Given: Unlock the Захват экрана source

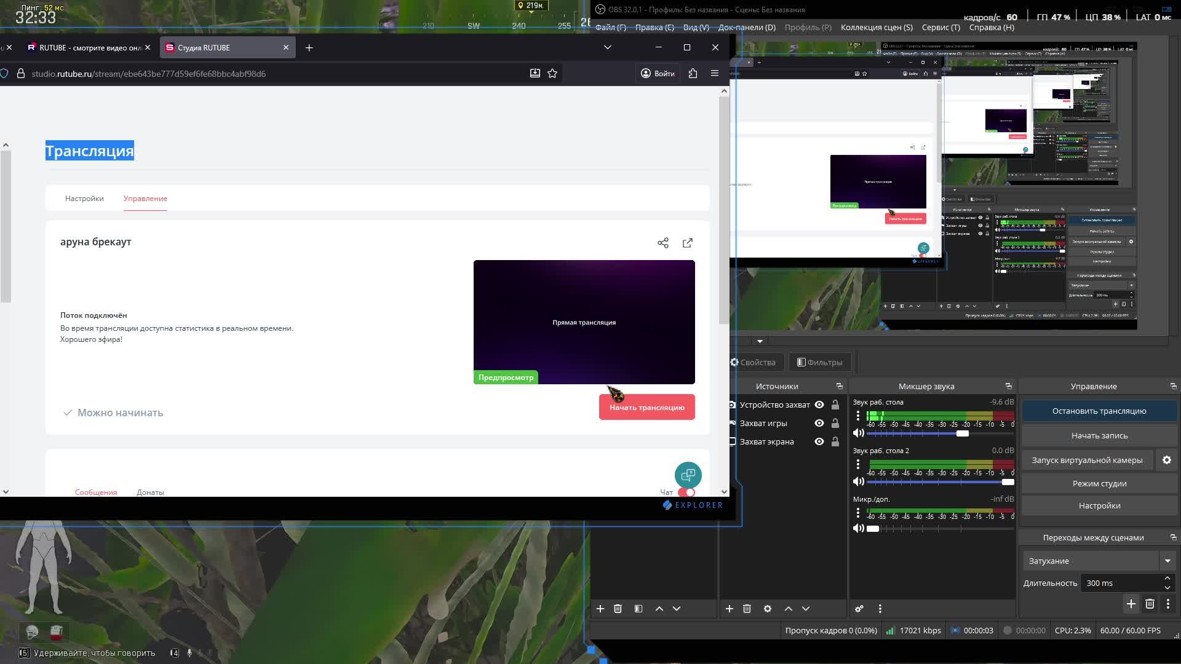Looking at the screenshot, I should [x=835, y=442].
